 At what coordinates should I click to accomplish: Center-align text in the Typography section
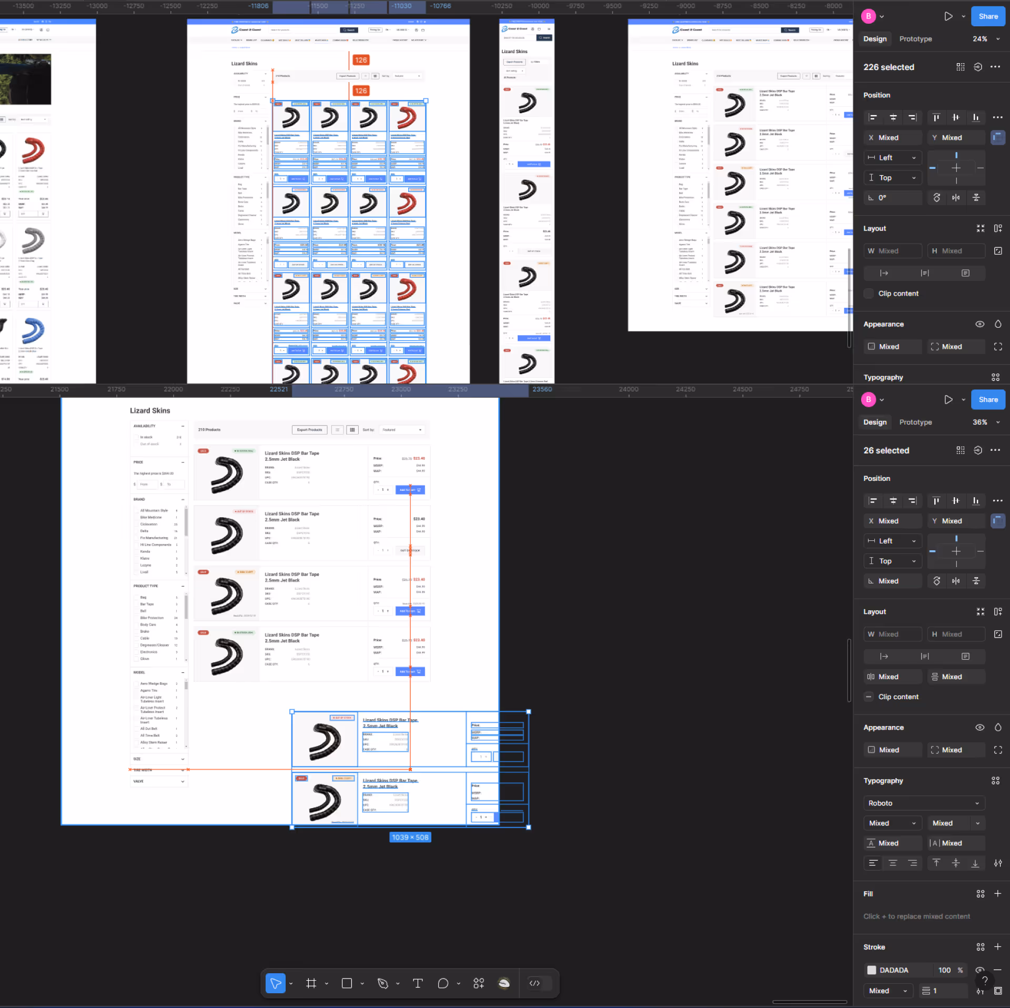893,863
